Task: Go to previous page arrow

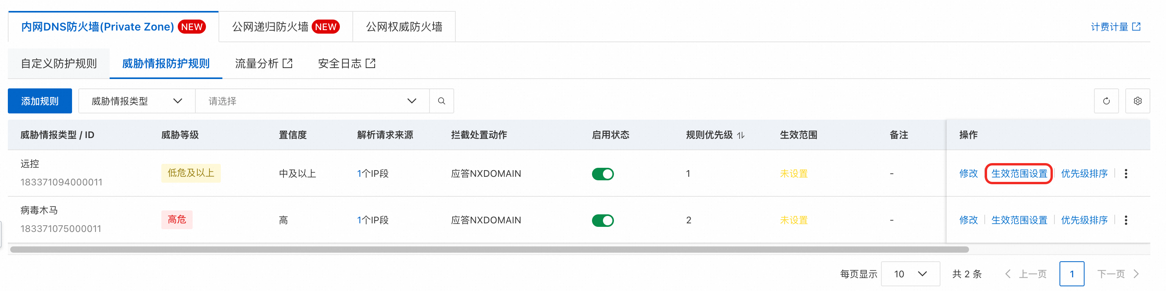Action: [1008, 274]
